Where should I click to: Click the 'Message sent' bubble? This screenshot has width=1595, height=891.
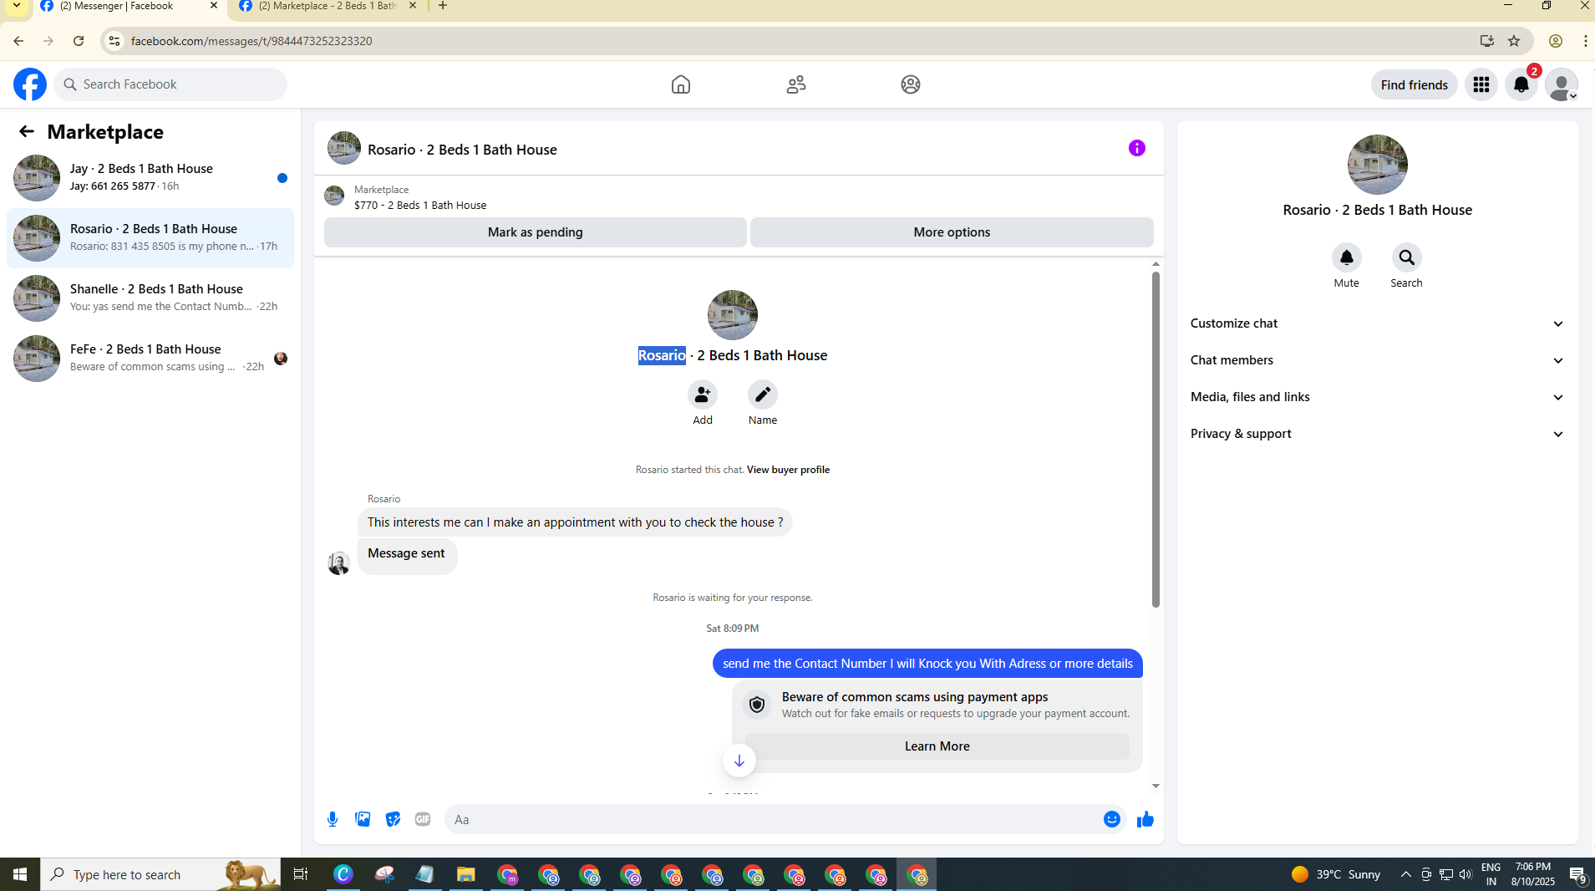407,555
